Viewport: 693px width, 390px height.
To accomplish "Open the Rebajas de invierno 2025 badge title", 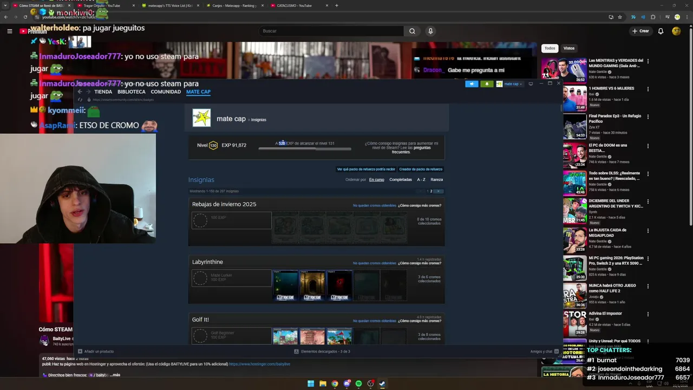I will [x=224, y=204].
